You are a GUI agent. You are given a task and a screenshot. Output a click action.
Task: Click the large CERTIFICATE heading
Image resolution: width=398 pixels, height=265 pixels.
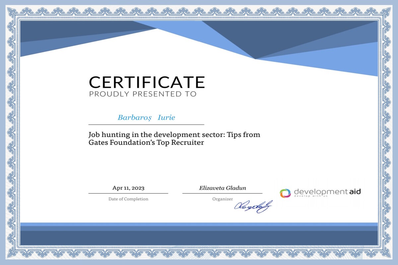click(x=147, y=82)
